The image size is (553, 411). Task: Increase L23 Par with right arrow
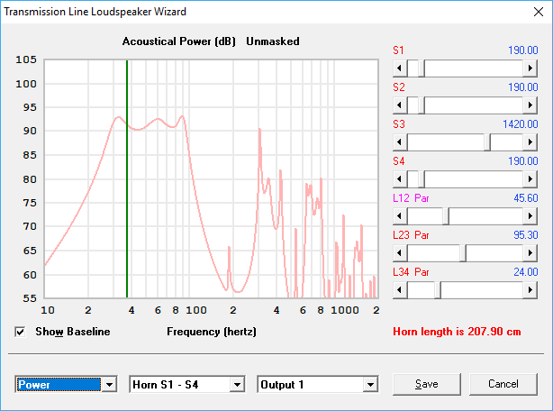530,253
